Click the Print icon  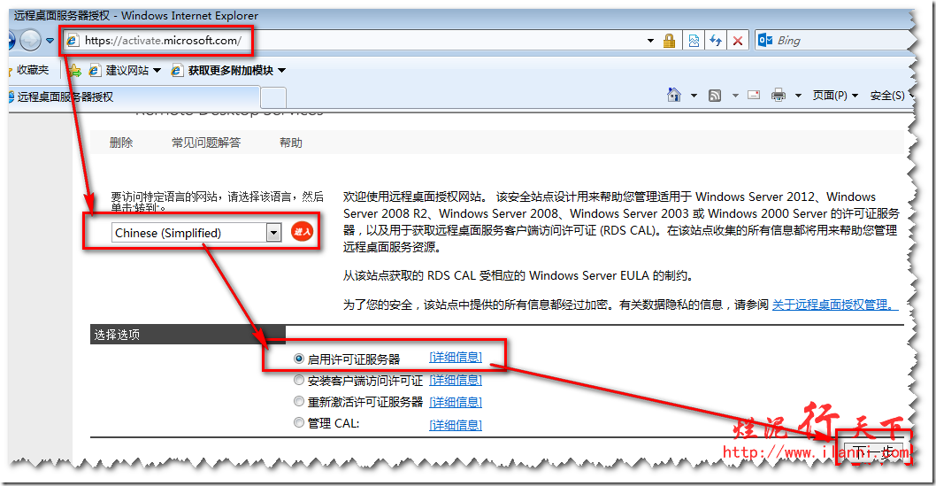tap(779, 95)
